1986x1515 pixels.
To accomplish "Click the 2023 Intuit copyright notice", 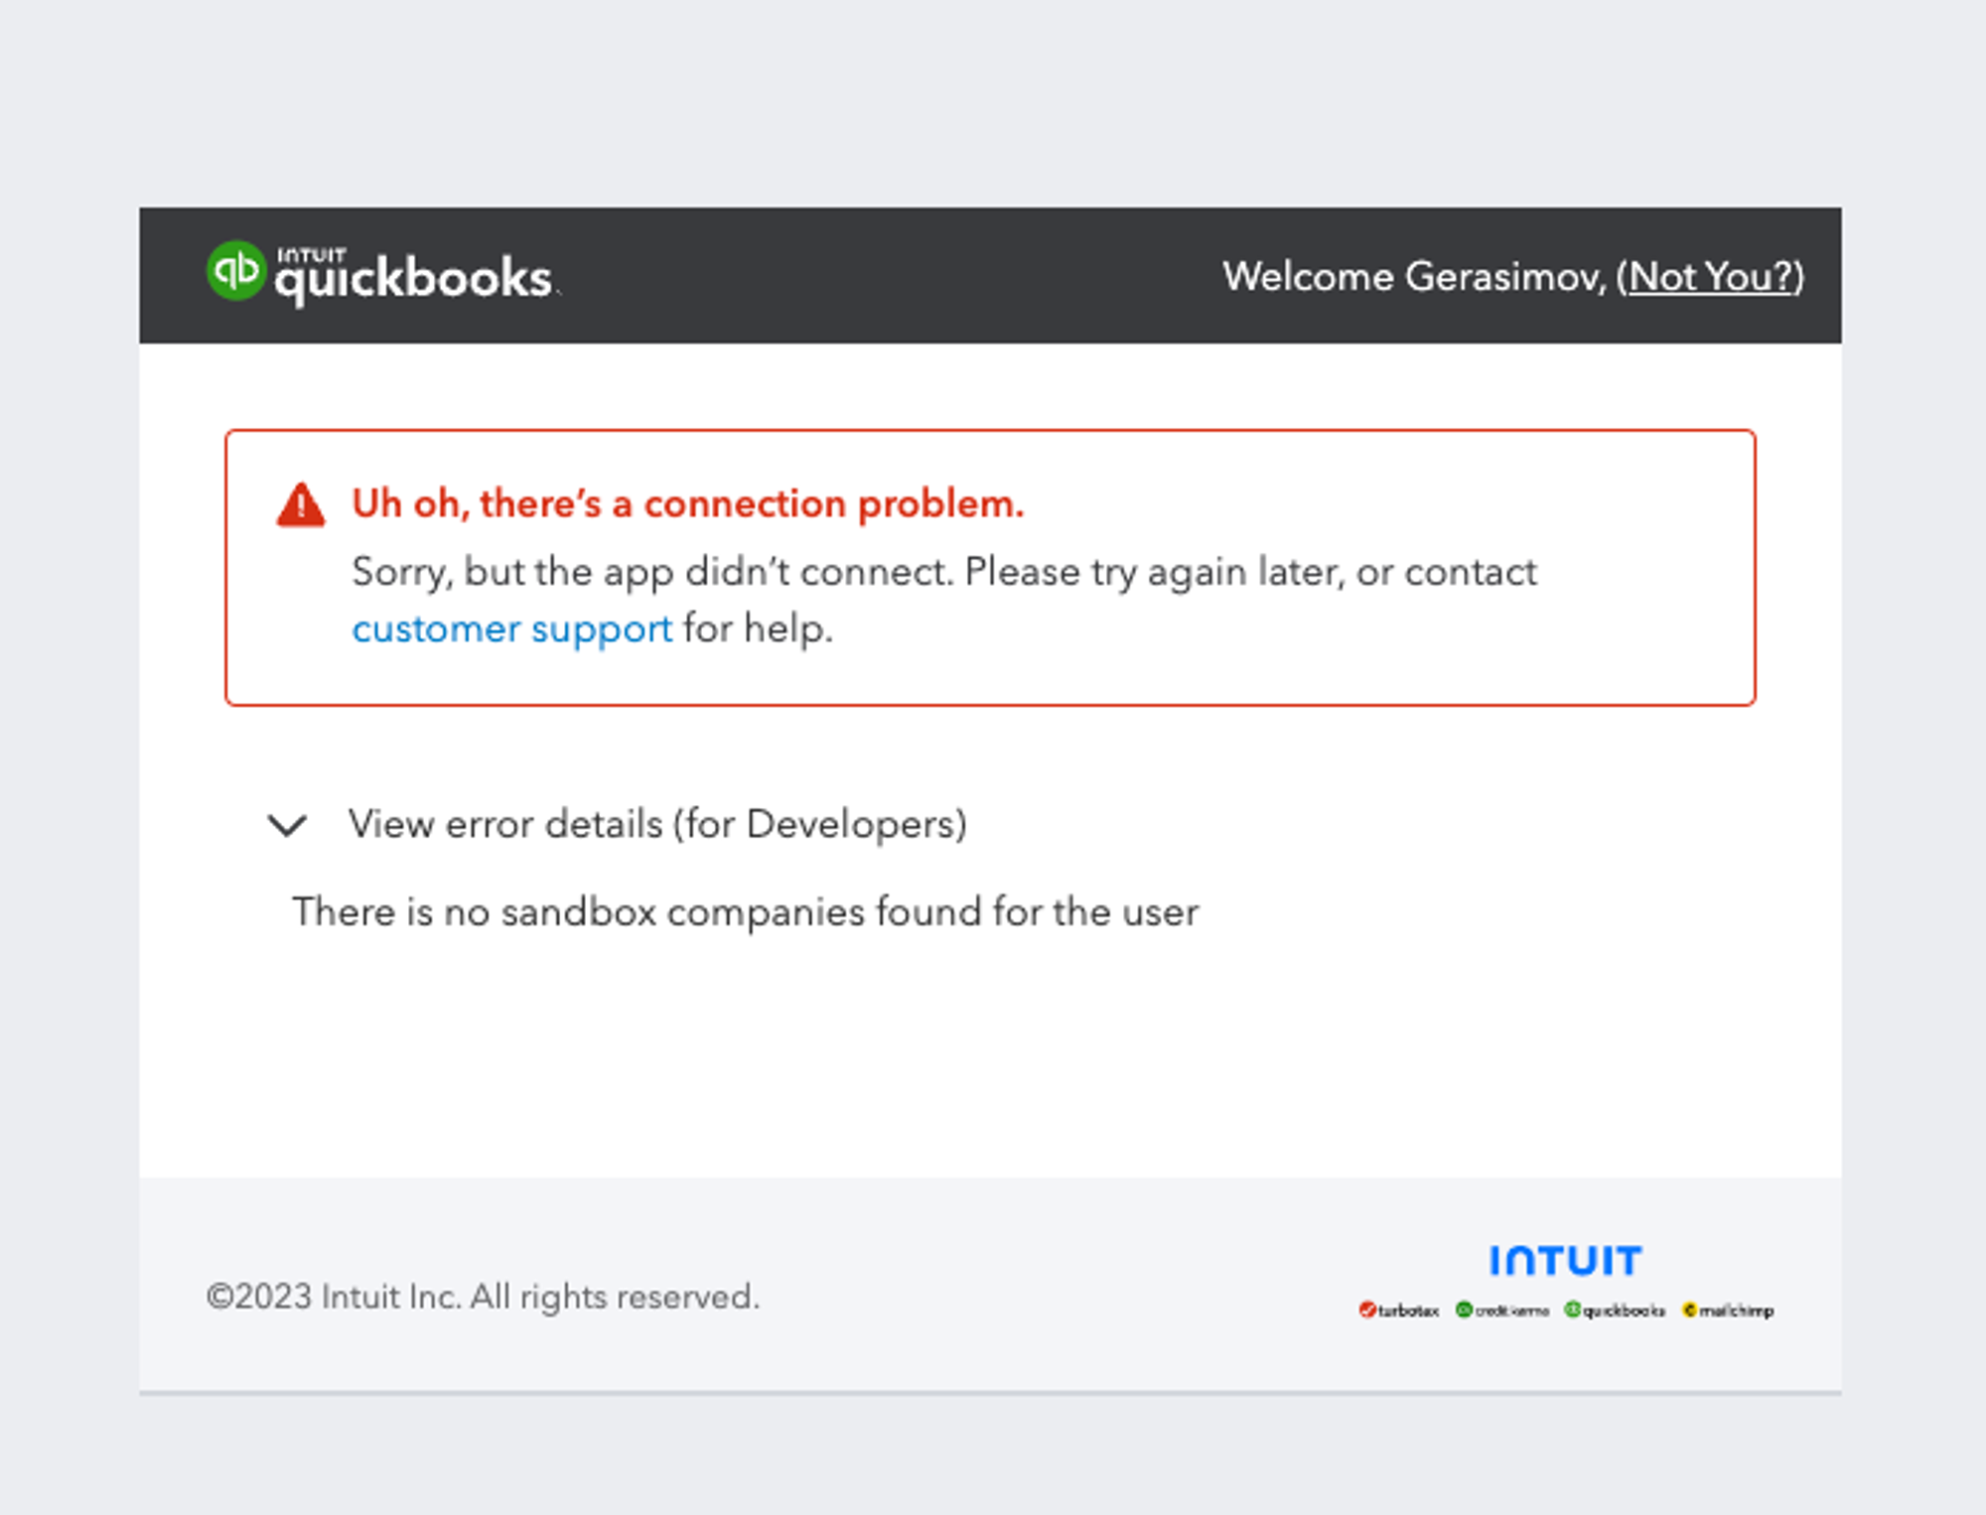I will [x=483, y=1297].
